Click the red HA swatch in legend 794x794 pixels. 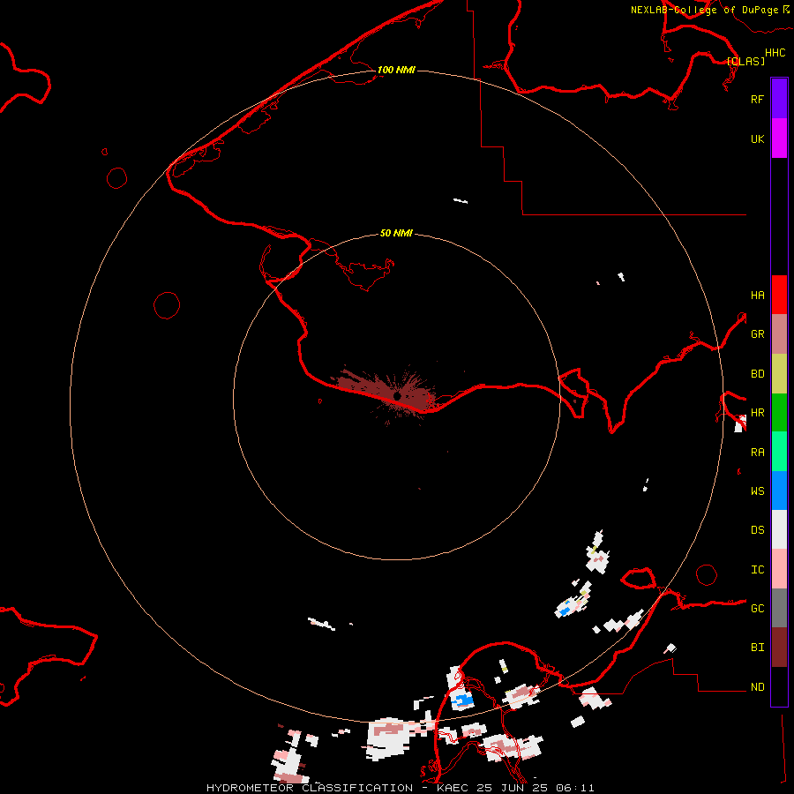(x=779, y=295)
